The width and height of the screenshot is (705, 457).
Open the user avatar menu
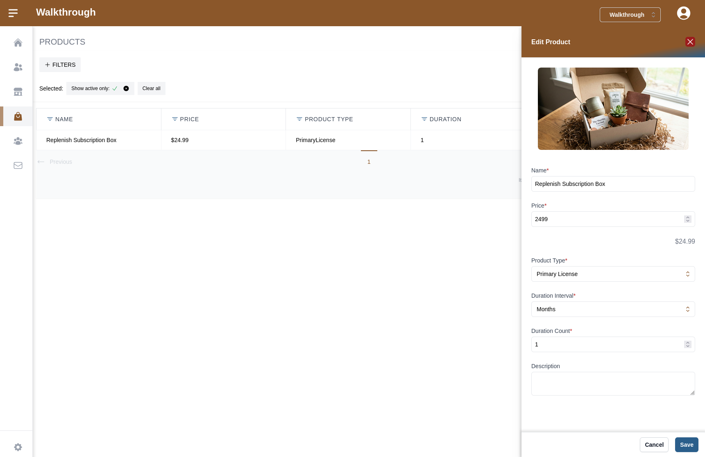click(x=683, y=13)
